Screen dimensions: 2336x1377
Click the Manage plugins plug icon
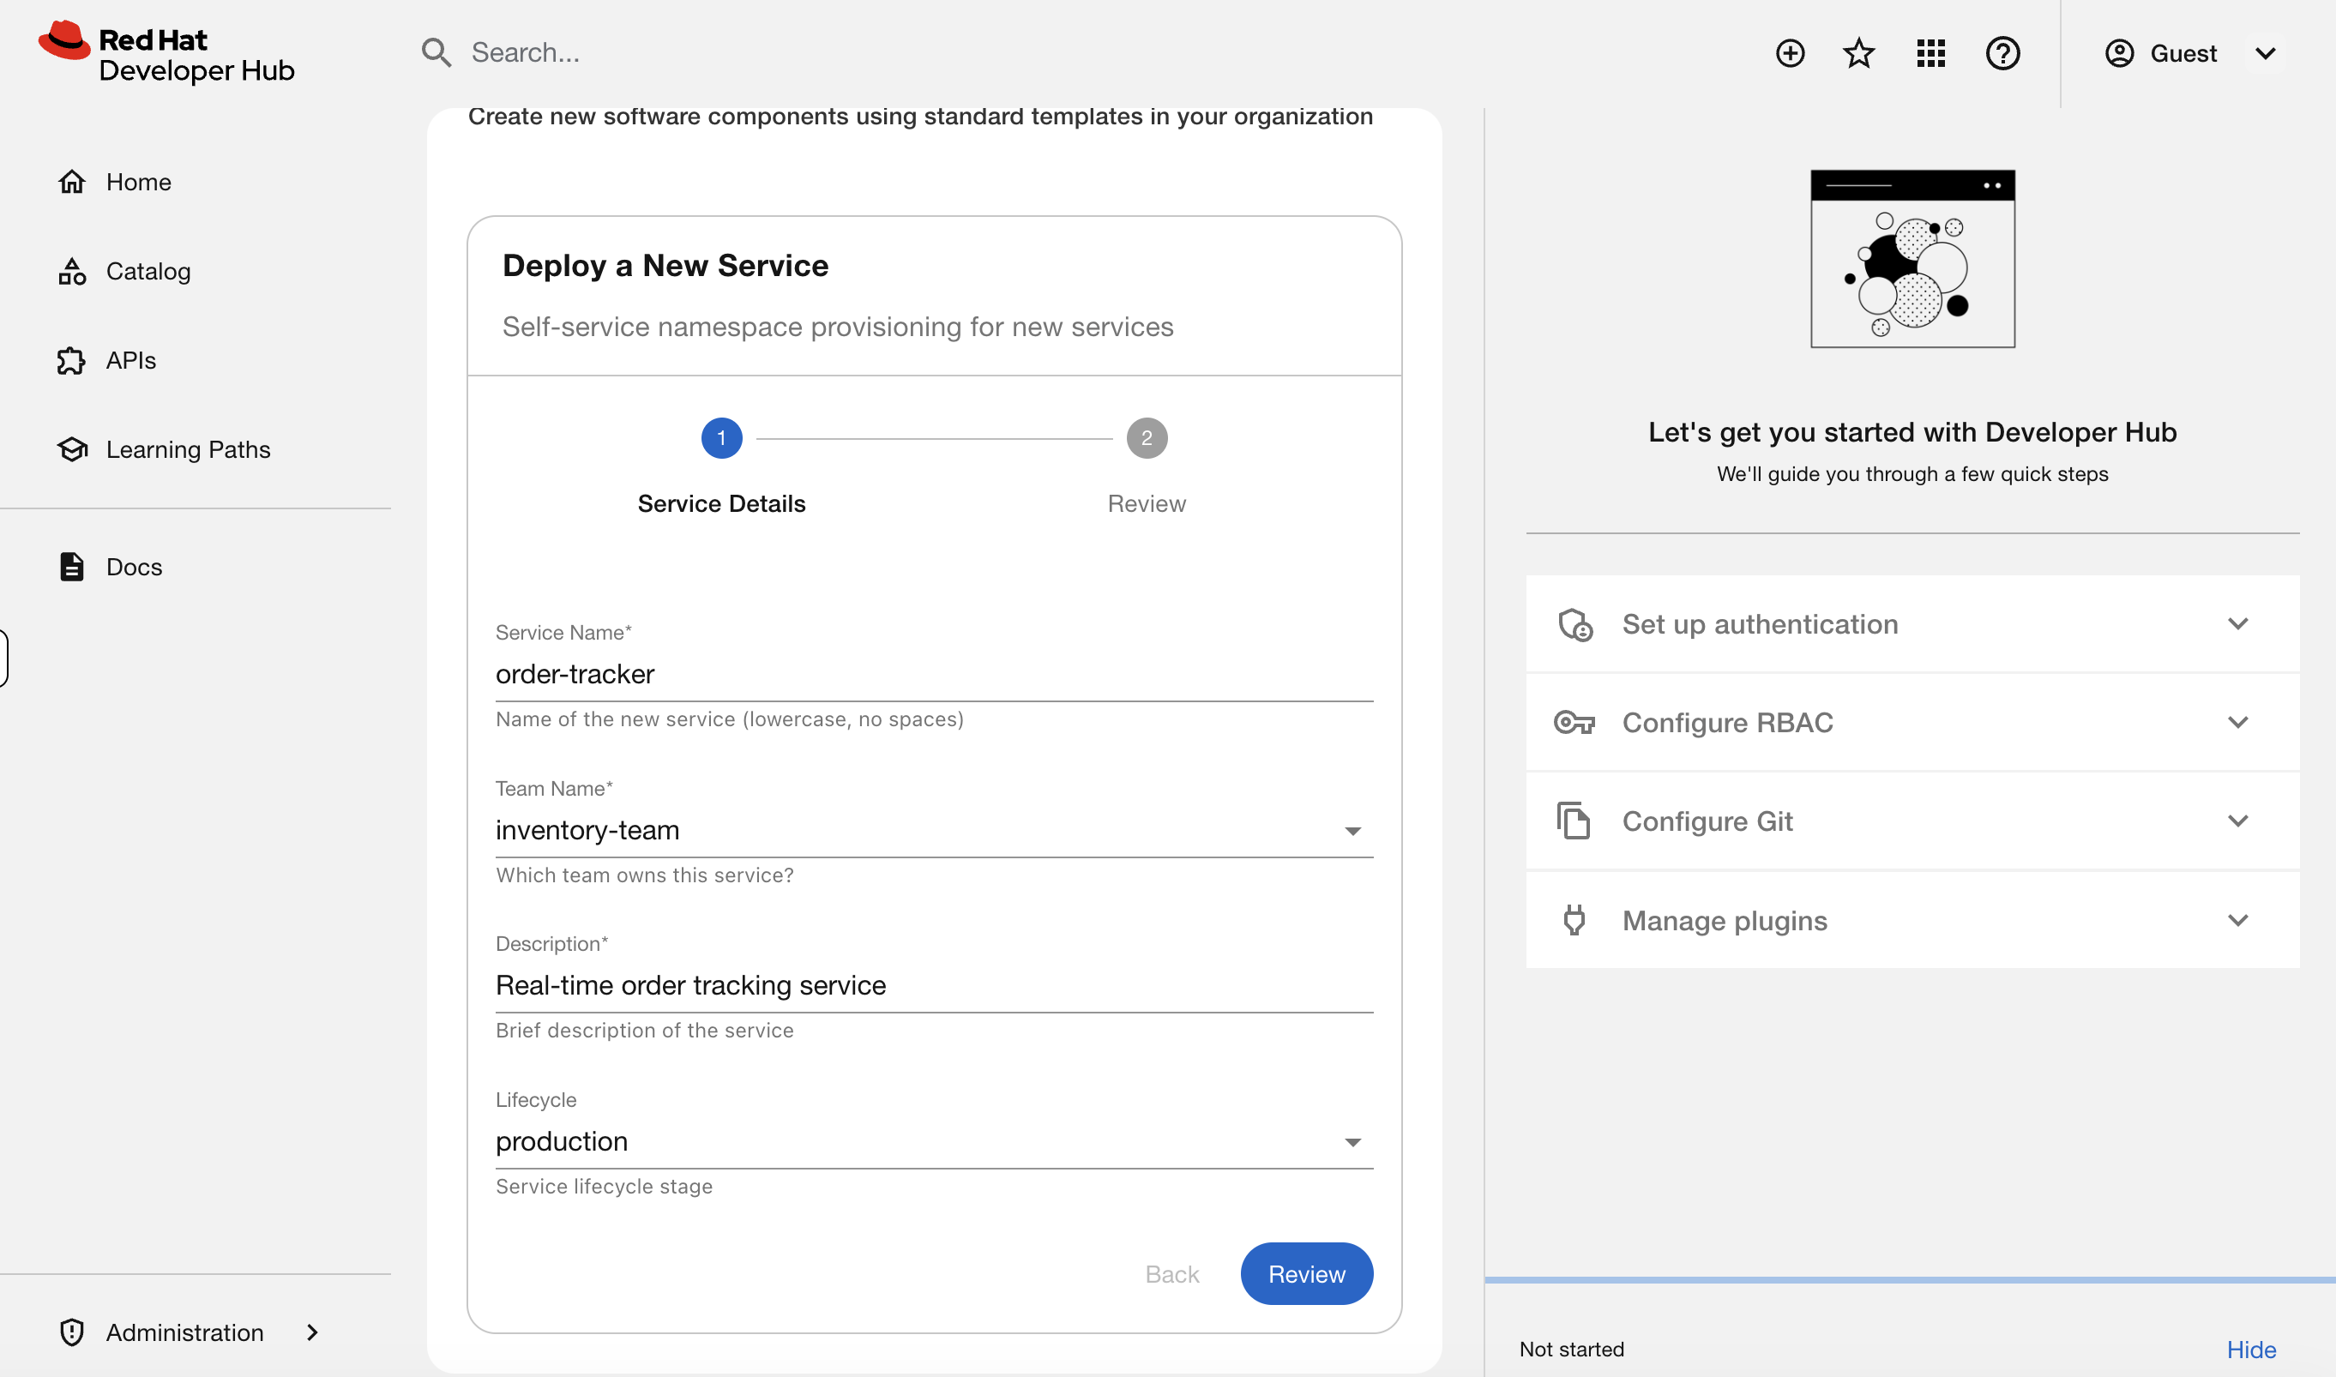tap(1574, 921)
